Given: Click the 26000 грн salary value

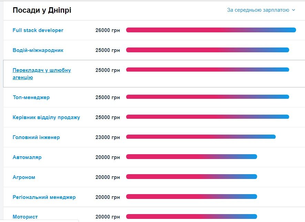Looking at the screenshot, I should (108, 30).
